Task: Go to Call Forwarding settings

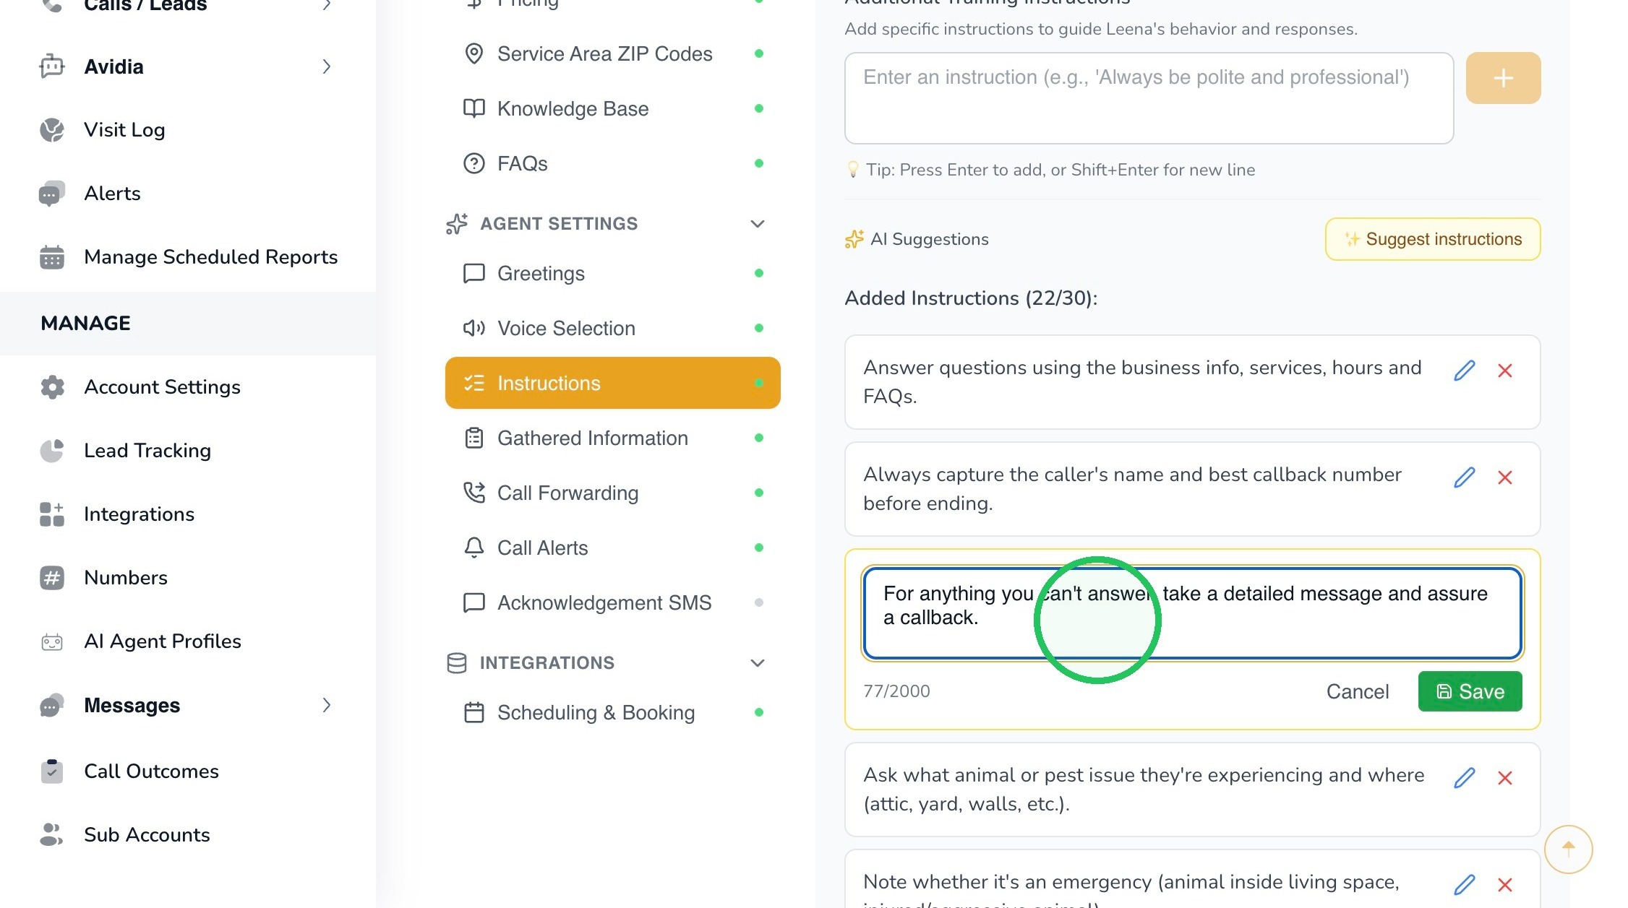Action: [x=613, y=493]
